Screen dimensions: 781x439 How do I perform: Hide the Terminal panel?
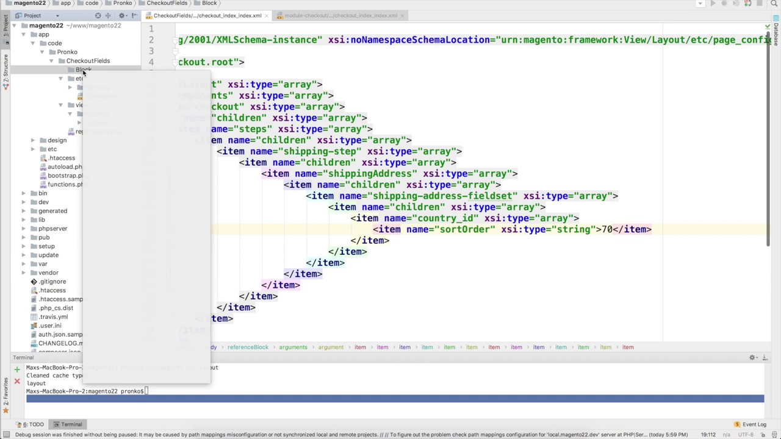pos(765,357)
